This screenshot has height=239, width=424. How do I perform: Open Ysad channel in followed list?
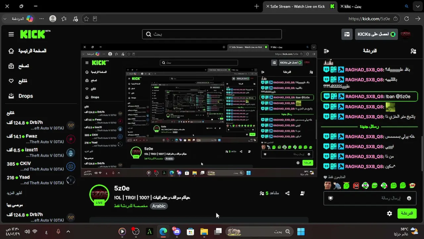click(x=41, y=180)
